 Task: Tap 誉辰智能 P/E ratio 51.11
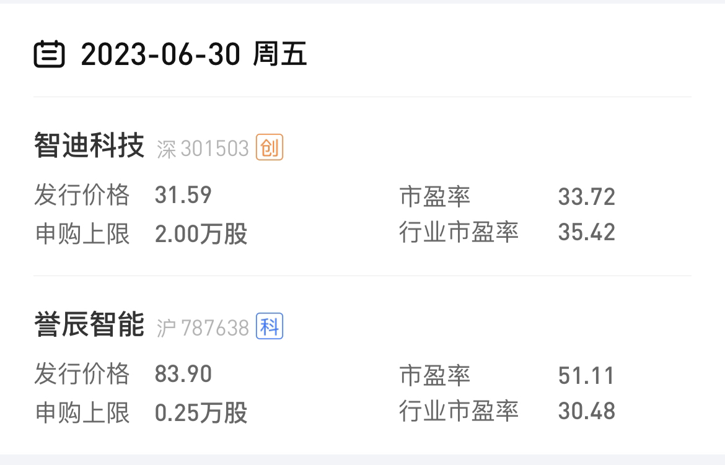586,376
